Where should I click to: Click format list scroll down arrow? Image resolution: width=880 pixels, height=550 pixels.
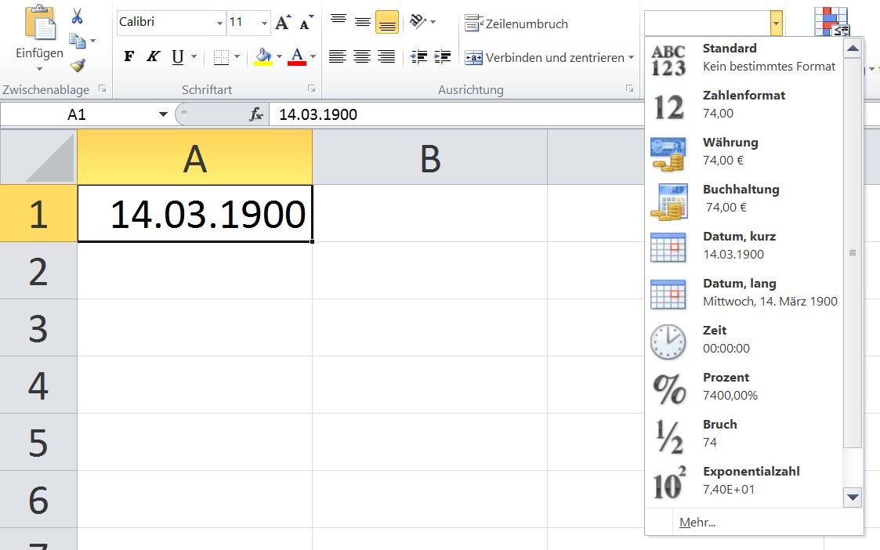853,498
